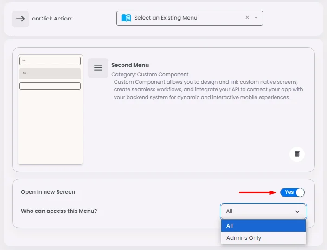Click the hamburger icon beside Second Menu
Viewport: 327px width, 250px height.
[98, 68]
